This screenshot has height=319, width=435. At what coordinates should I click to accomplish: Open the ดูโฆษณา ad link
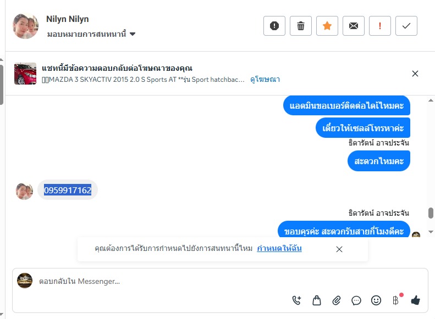click(x=265, y=80)
